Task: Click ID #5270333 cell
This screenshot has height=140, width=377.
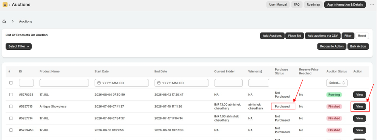Action: tap(26, 95)
